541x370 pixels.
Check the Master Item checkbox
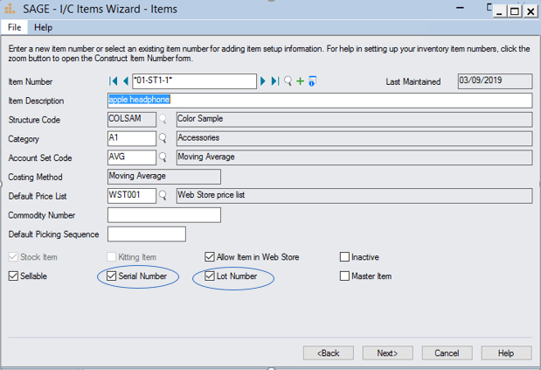tap(344, 276)
